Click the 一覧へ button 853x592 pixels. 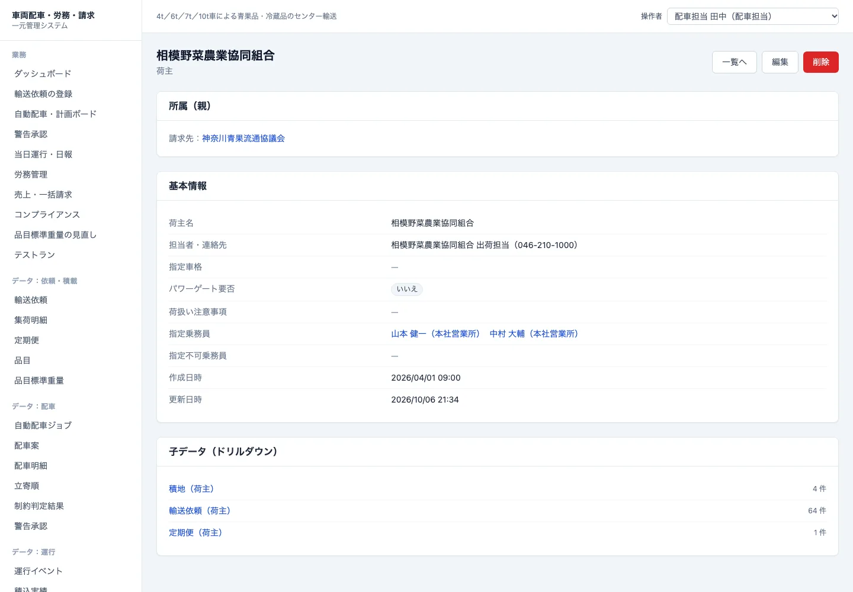[735, 62]
